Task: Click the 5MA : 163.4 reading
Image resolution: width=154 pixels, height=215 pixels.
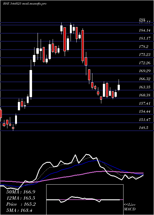Action: tap(19, 210)
